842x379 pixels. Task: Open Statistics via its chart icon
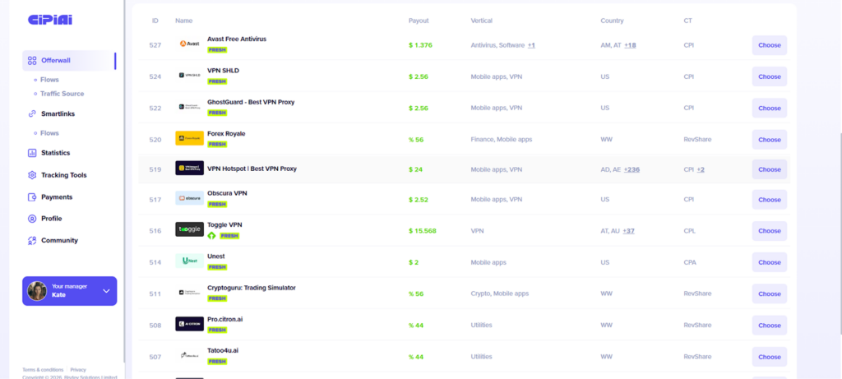(32, 153)
